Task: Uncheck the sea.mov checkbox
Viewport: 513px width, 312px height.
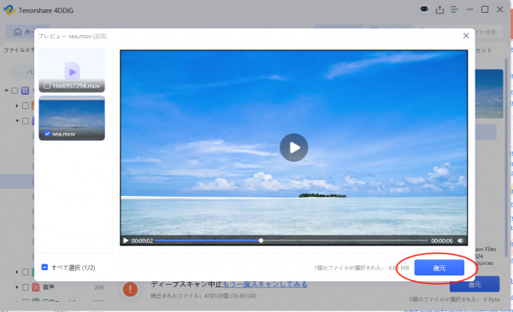Action: pyautogui.click(x=47, y=134)
